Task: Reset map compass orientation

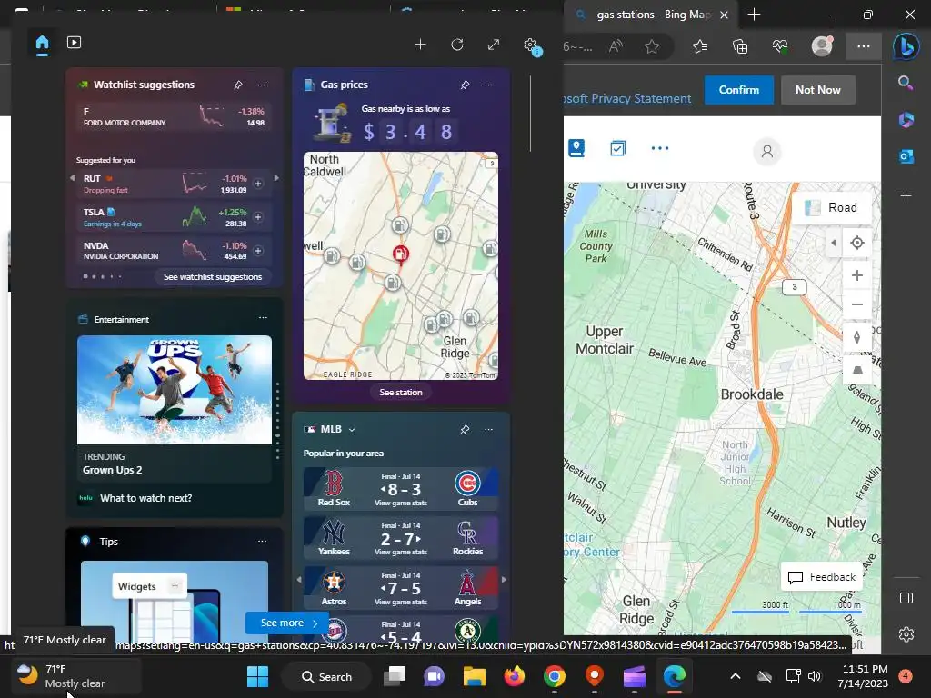Action: (x=856, y=337)
